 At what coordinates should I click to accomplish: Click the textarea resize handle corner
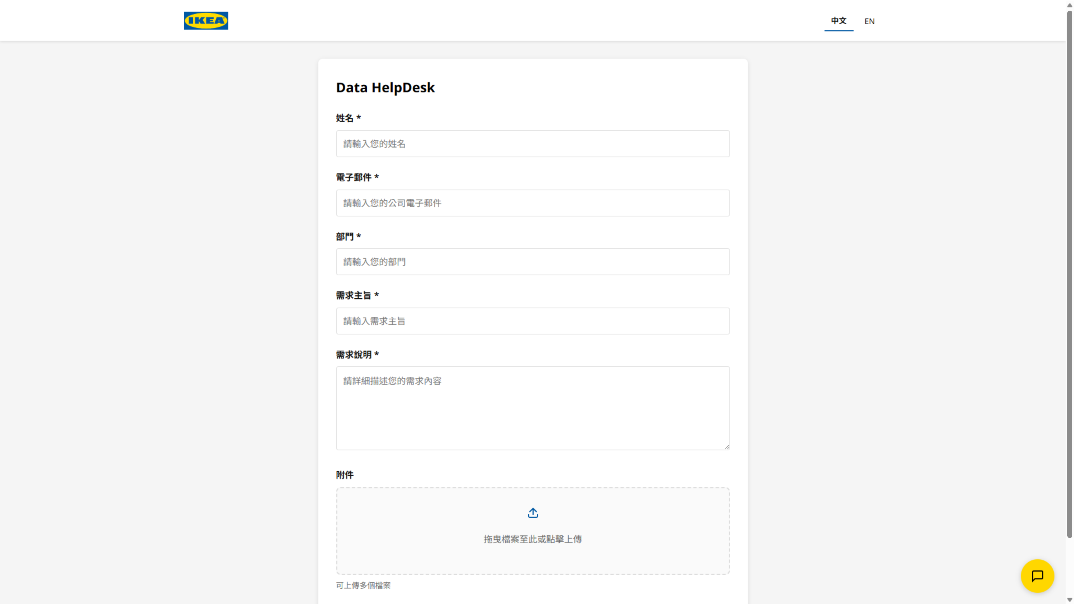[727, 447]
